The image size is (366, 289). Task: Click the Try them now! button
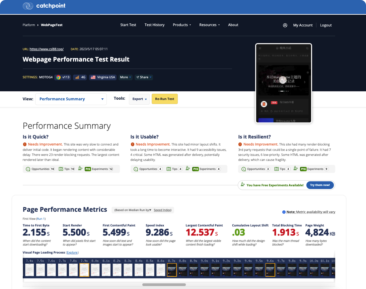coord(320,185)
